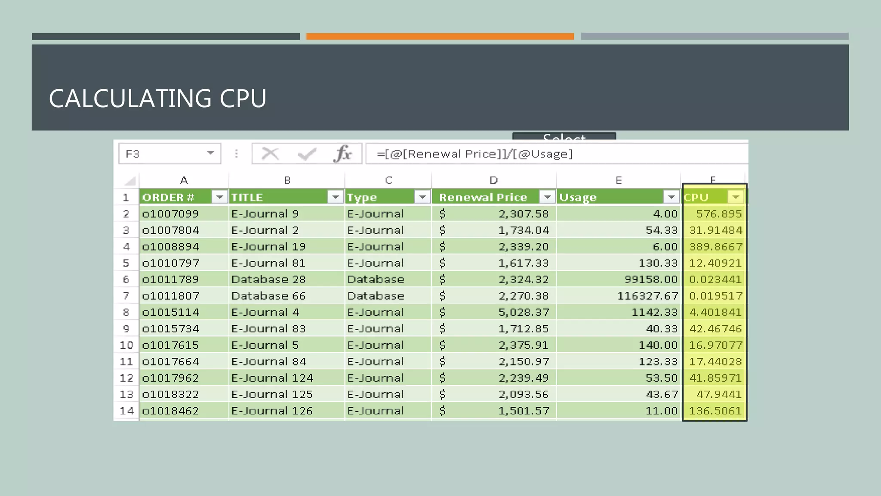Click usage value 1142.33

(x=619, y=312)
